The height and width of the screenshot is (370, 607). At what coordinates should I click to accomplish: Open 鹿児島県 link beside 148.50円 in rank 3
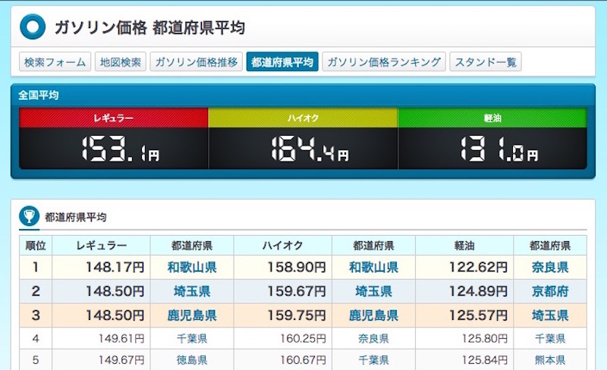192,315
